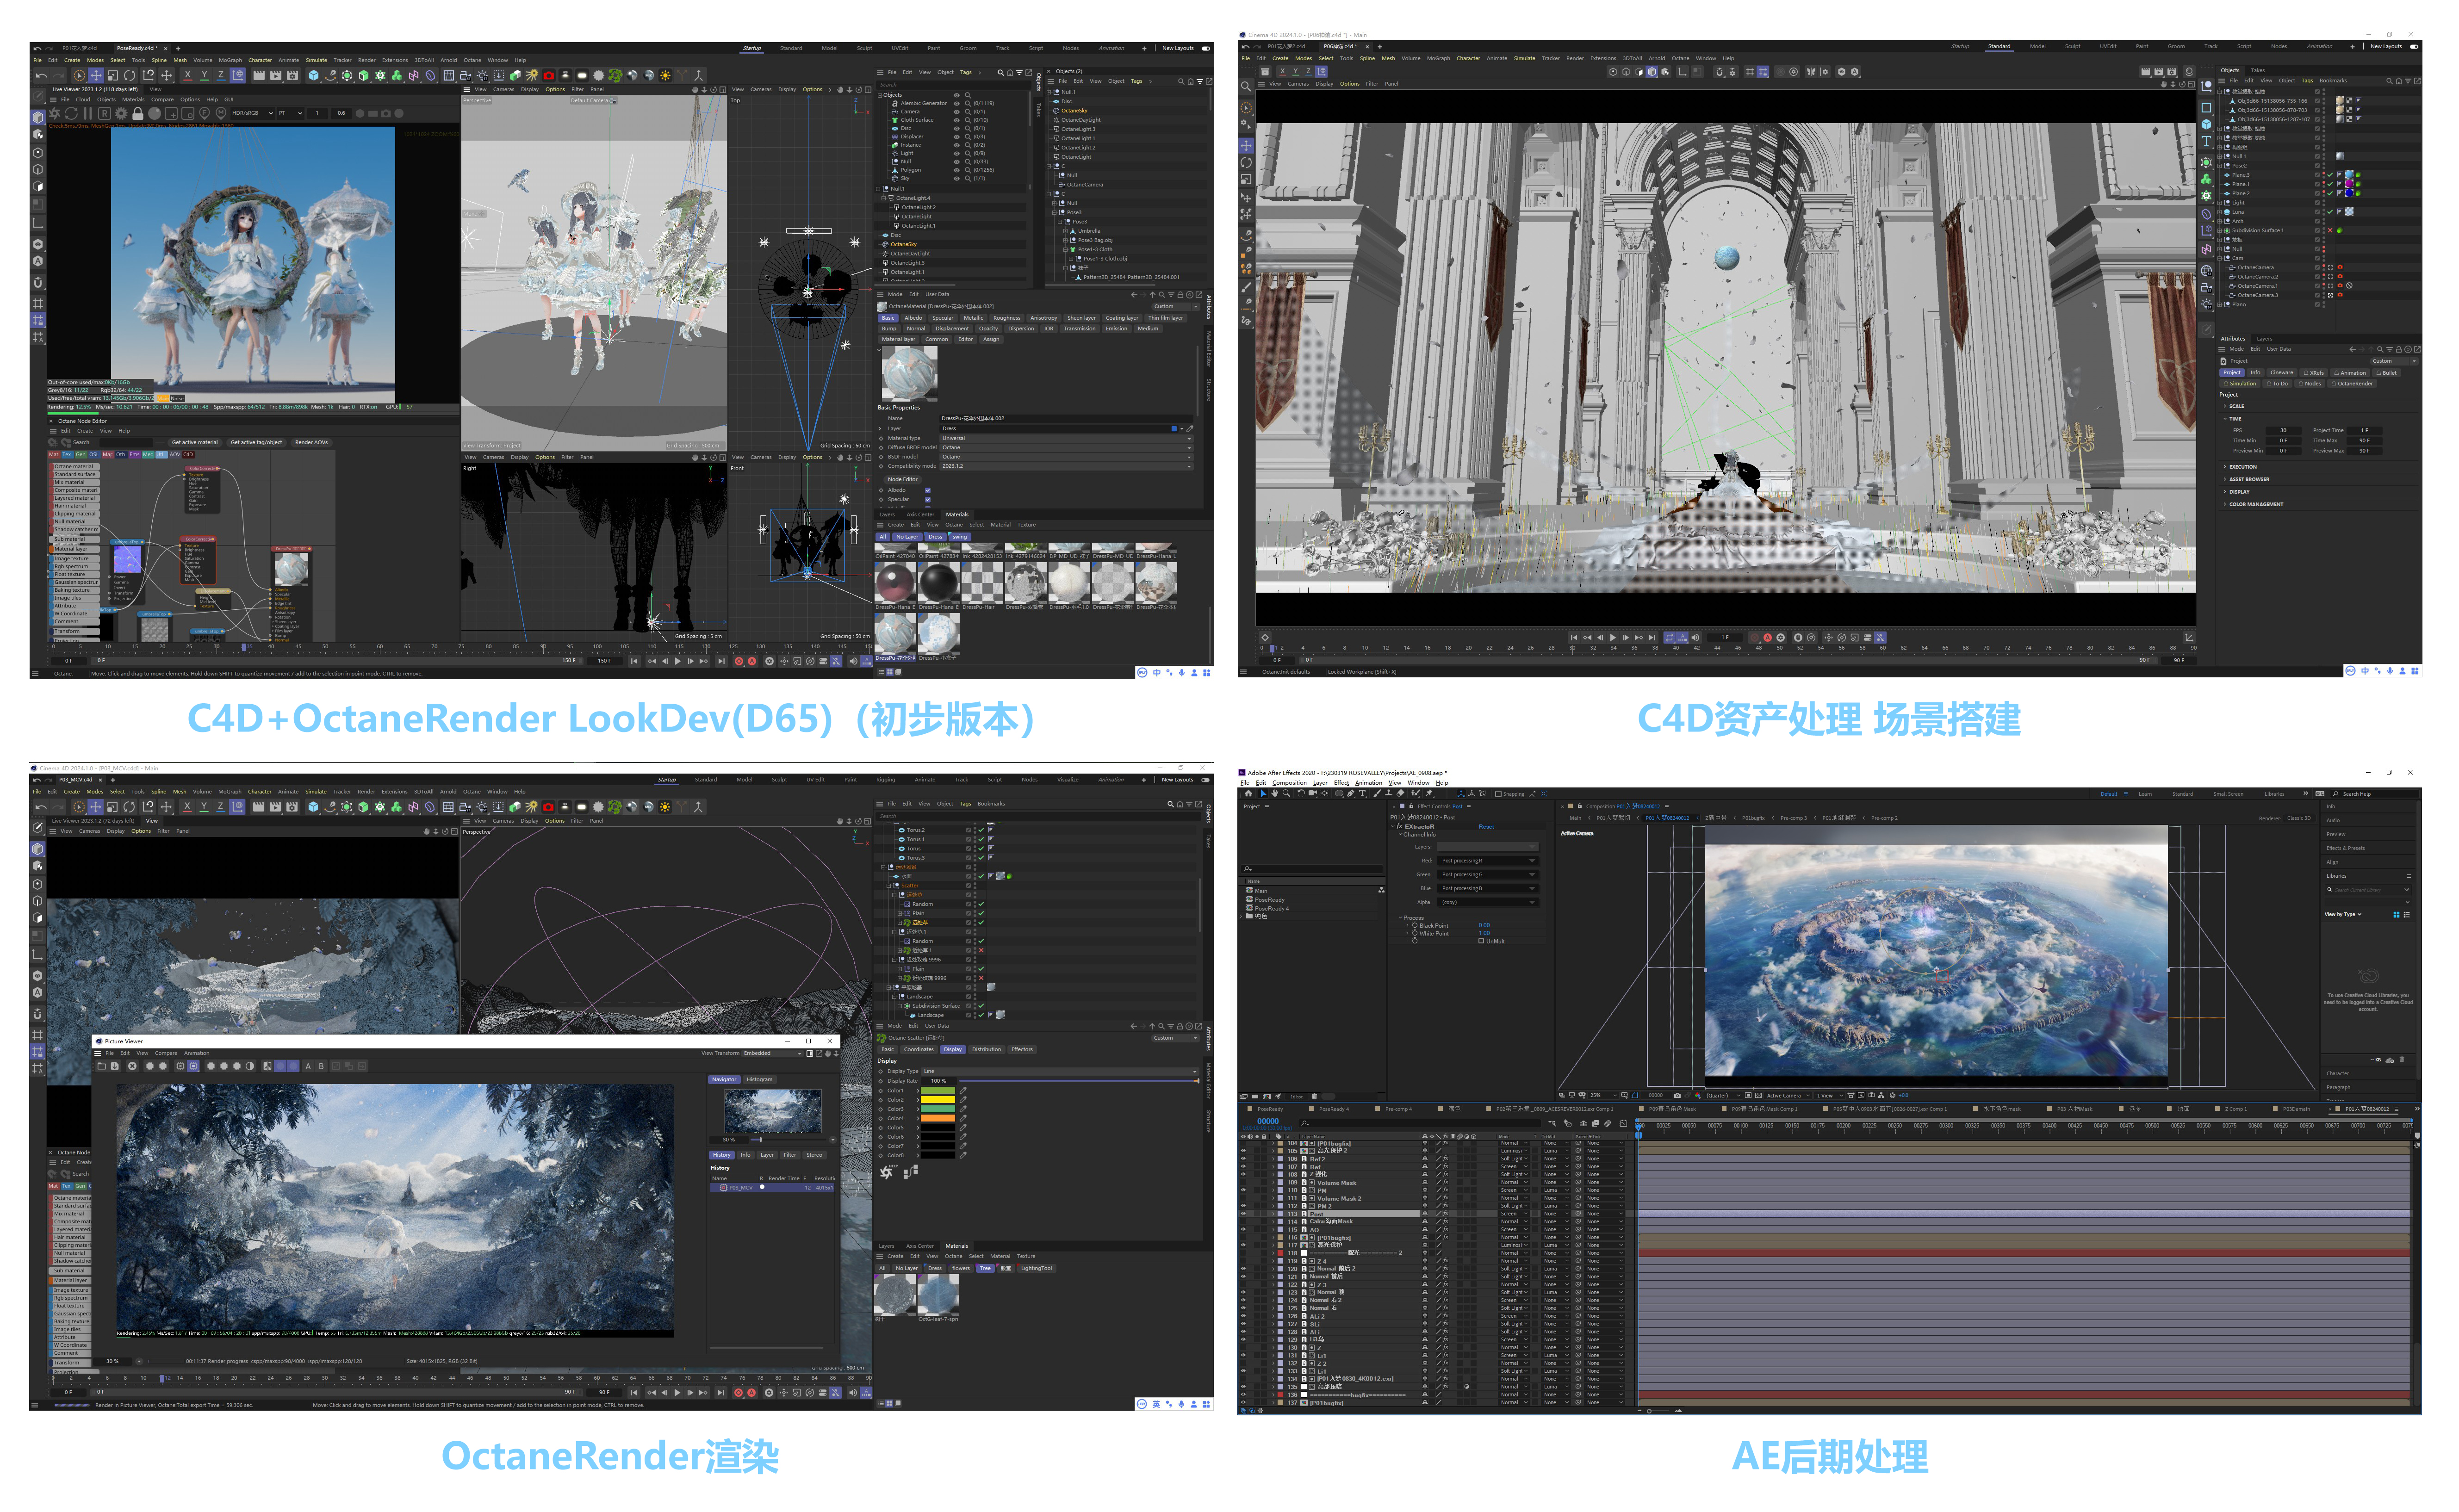Play forward in C4D scene-building window timeline
Viewport: 2459px width, 1512px height.
pyautogui.click(x=1613, y=637)
